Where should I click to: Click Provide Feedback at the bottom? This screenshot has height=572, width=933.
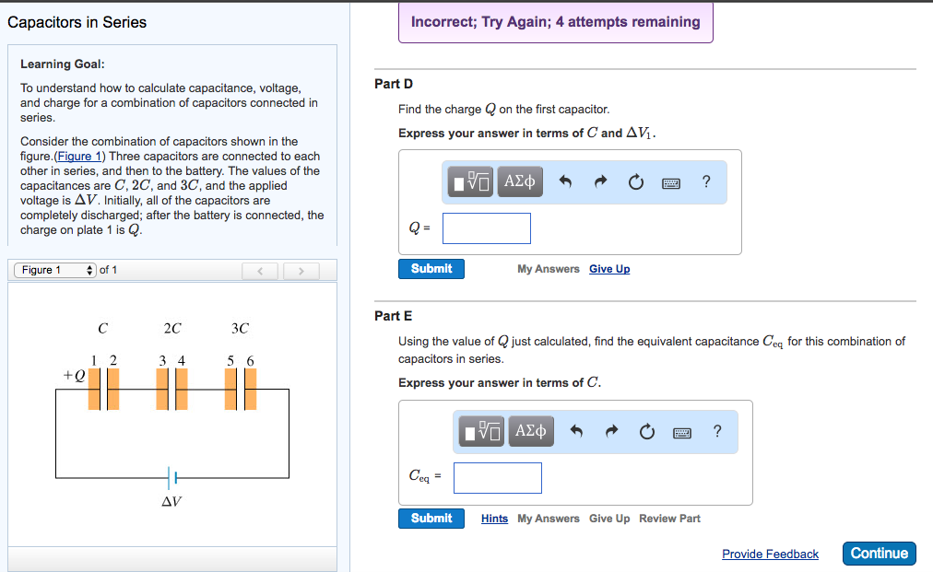coord(770,554)
